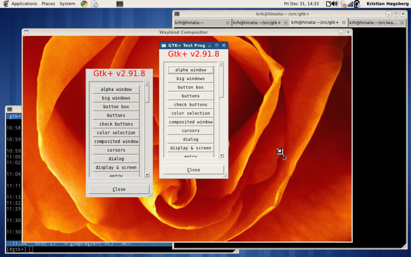Click scrollbar down arrow in untitled Gtk+ window

coord(147,175)
